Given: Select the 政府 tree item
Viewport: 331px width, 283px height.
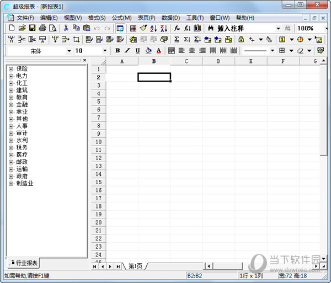Looking at the screenshot, I should pos(22,176).
